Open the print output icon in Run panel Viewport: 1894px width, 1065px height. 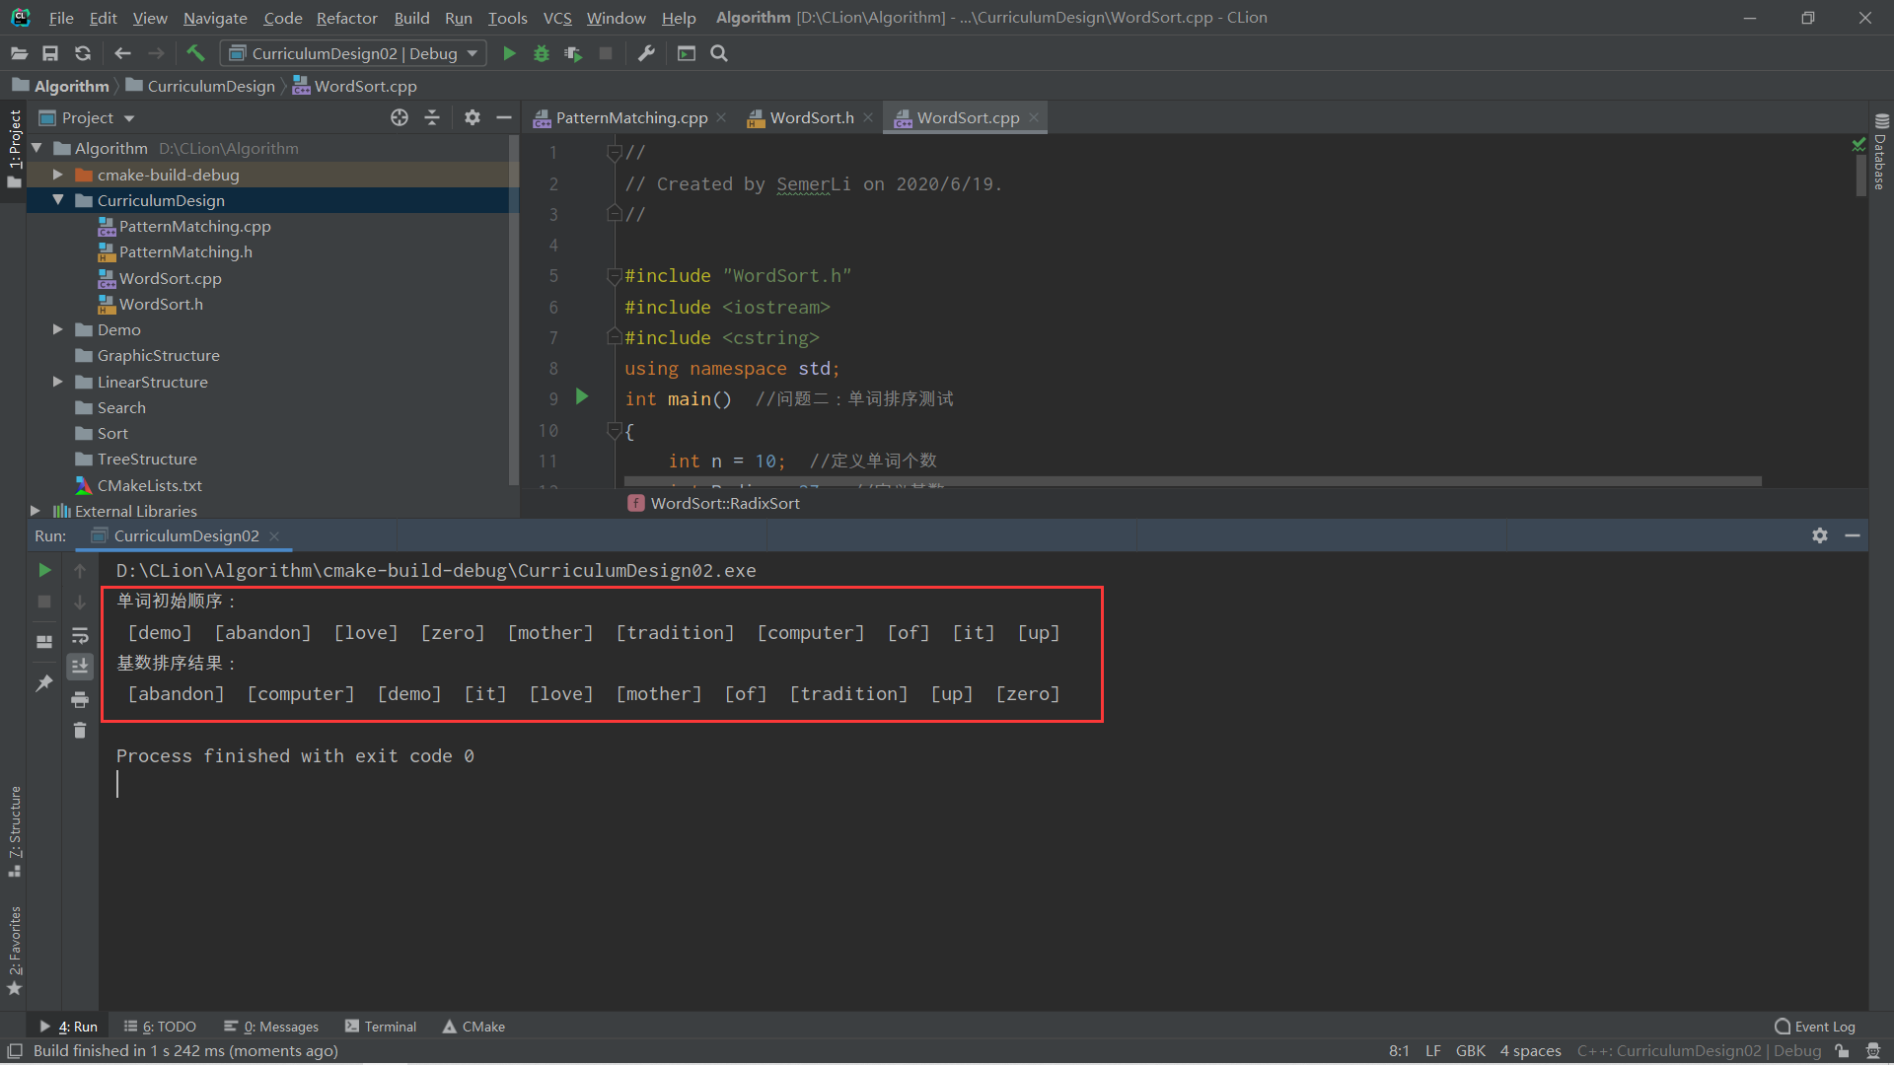click(80, 699)
